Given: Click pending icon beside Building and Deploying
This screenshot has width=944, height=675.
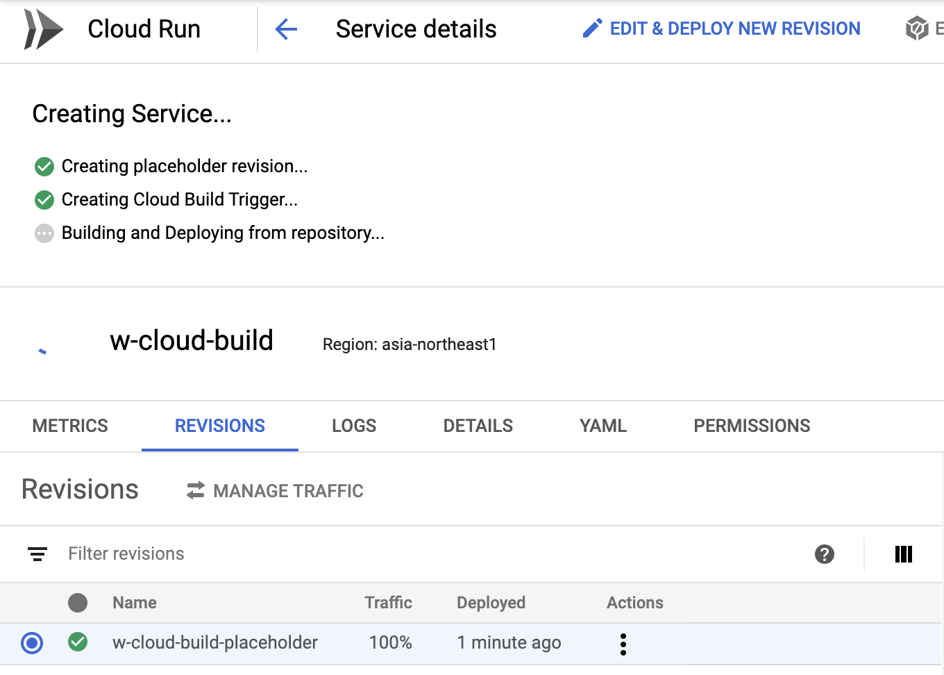Looking at the screenshot, I should pyautogui.click(x=44, y=233).
